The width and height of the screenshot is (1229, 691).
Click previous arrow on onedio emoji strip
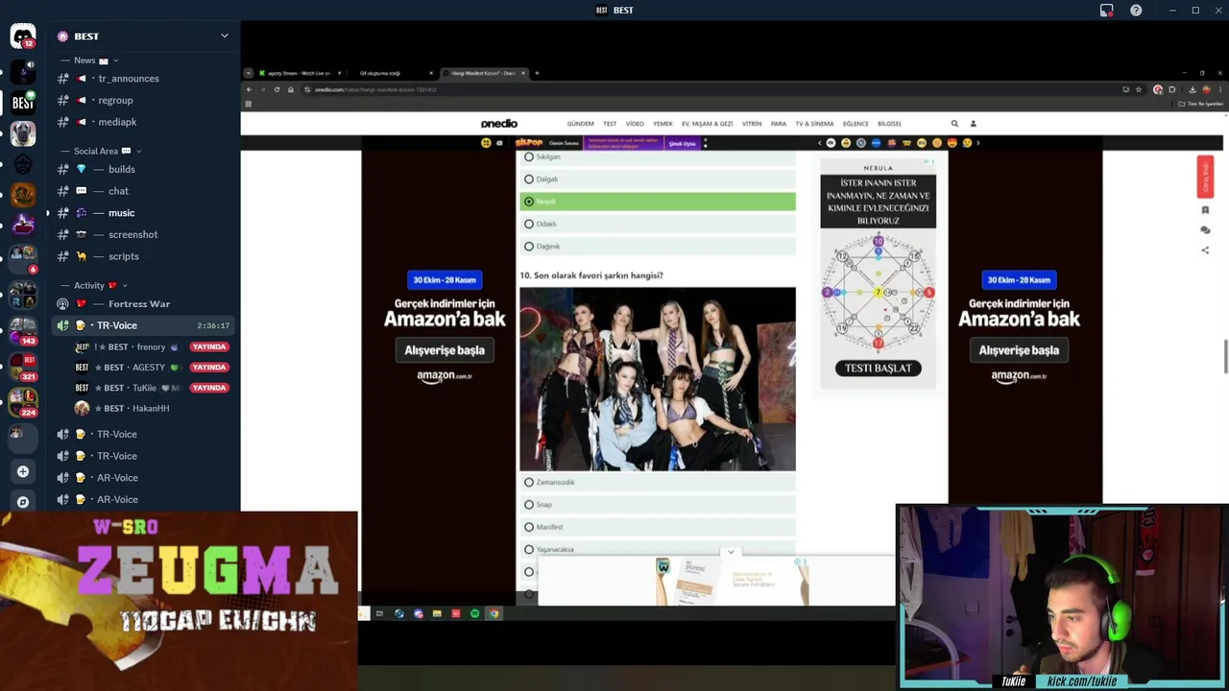819,143
